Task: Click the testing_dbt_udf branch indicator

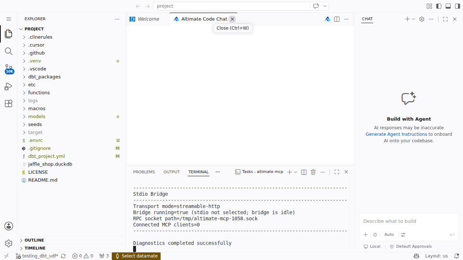Action: (37, 256)
